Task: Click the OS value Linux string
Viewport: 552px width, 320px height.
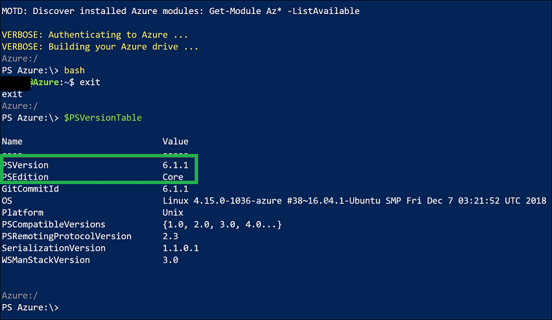Action: [354, 201]
